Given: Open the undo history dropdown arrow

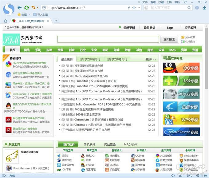Looking at the screenshot, I should tap(37, 8).
